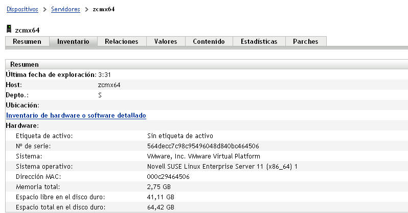Click the VMware Virtual Platform system value
This screenshot has height=213, width=408.
tap(203, 156)
